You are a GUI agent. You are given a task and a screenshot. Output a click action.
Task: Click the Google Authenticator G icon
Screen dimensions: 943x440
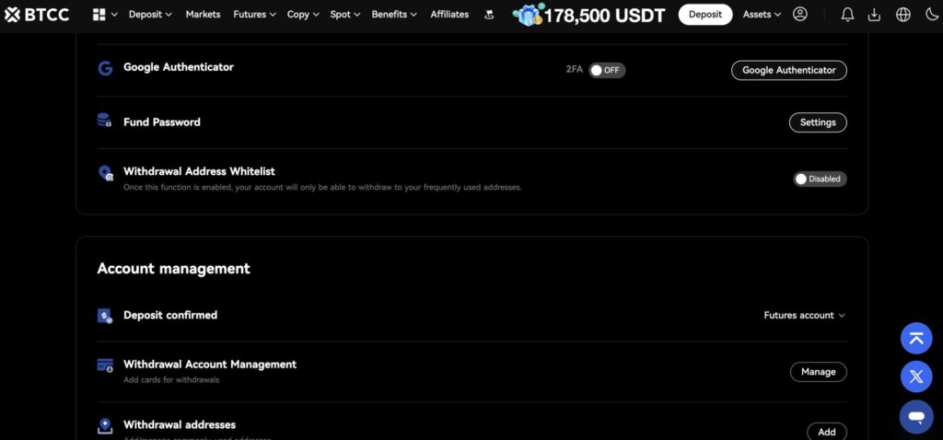105,68
